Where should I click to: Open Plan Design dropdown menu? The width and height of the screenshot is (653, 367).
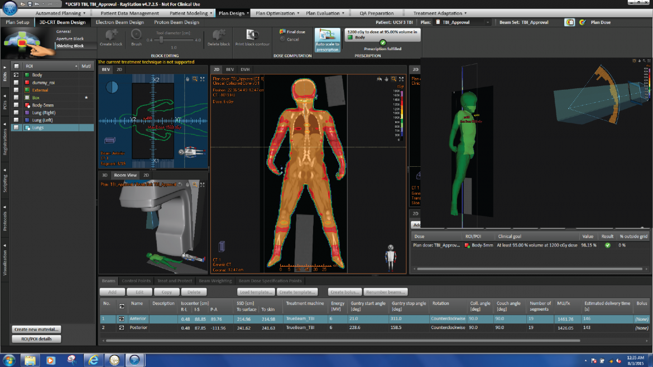(x=234, y=13)
